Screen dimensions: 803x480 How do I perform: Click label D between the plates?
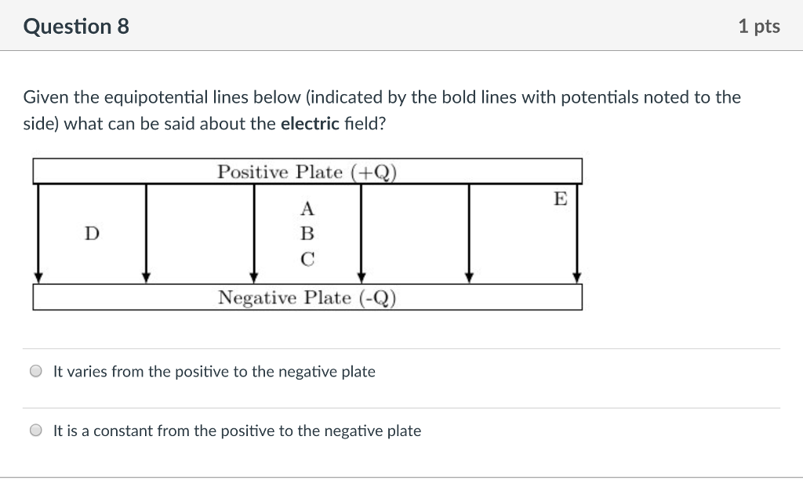coord(92,233)
